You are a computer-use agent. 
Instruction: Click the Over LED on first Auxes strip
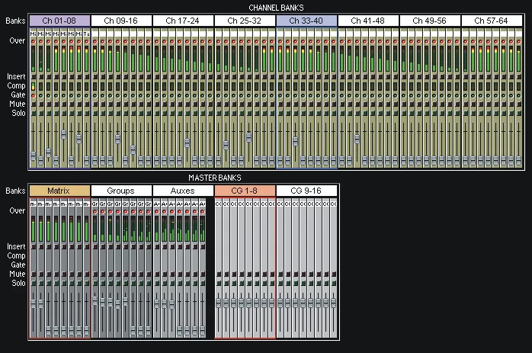157,212
